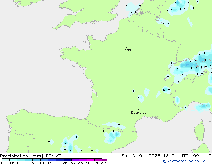Pick the dark navy legend swatch above 25

pos(67,160)
